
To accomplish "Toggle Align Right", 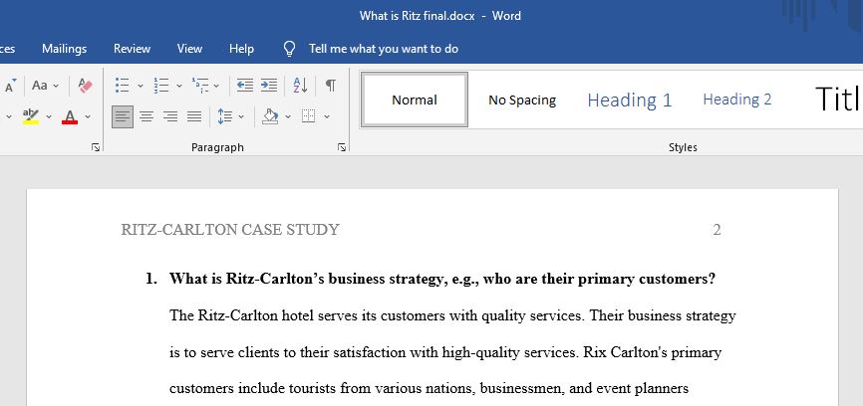I will (170, 116).
